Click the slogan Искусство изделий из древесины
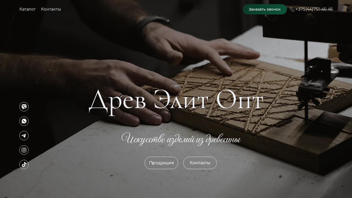The width and height of the screenshot is (352, 198). 181,139
